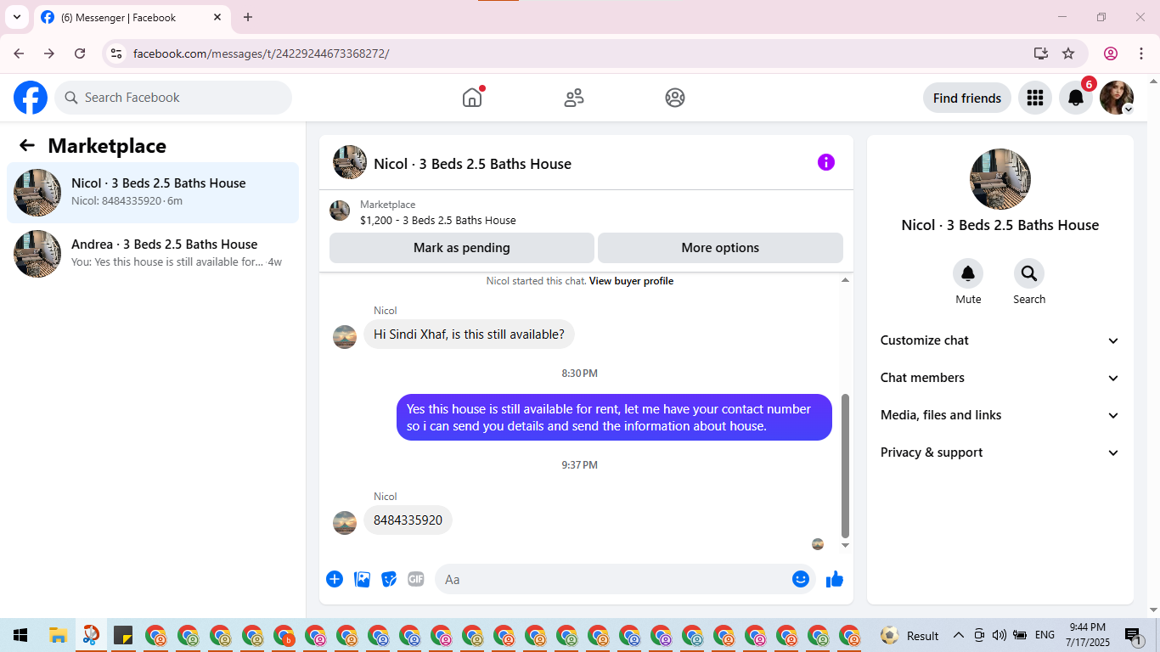Click the Find friends button
The width and height of the screenshot is (1160, 652).
[x=967, y=98]
